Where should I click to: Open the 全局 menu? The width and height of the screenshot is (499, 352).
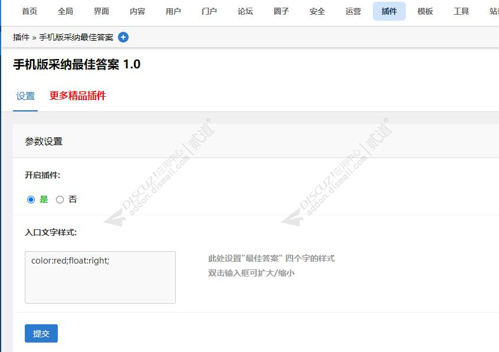click(65, 11)
